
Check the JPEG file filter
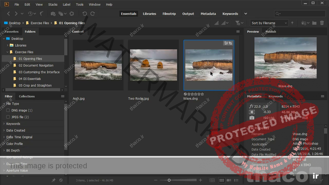[x=8, y=117]
